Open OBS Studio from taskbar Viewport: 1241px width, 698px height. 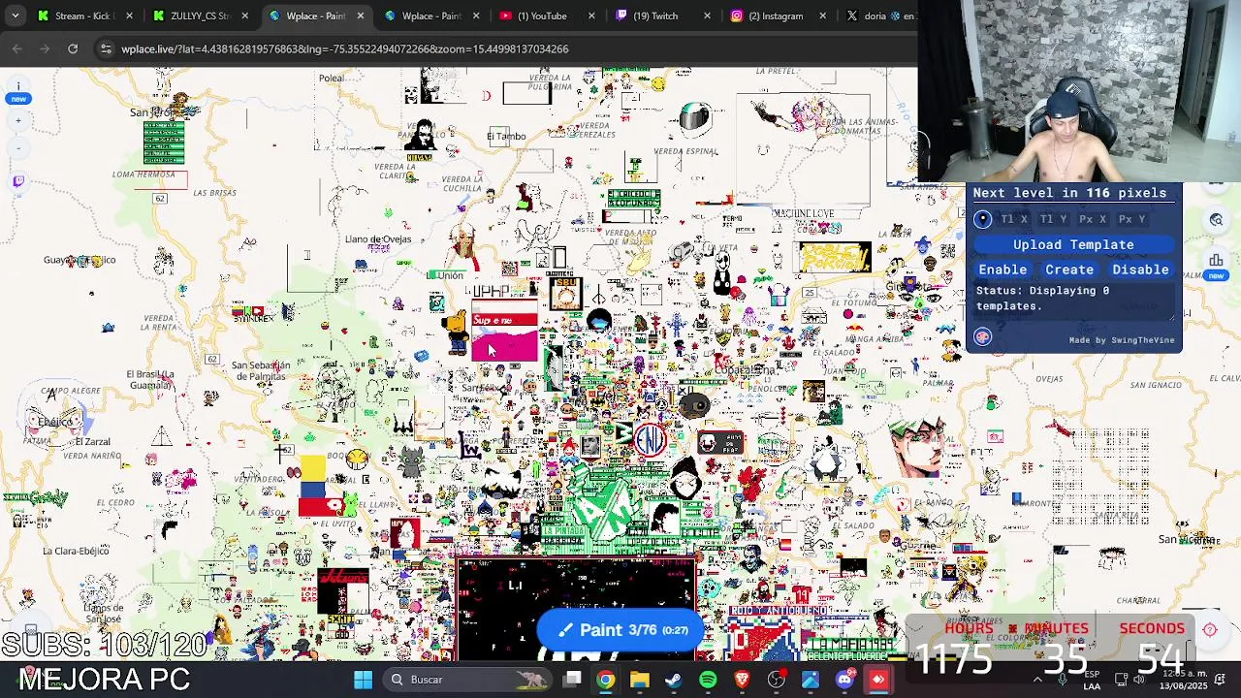coord(777,680)
